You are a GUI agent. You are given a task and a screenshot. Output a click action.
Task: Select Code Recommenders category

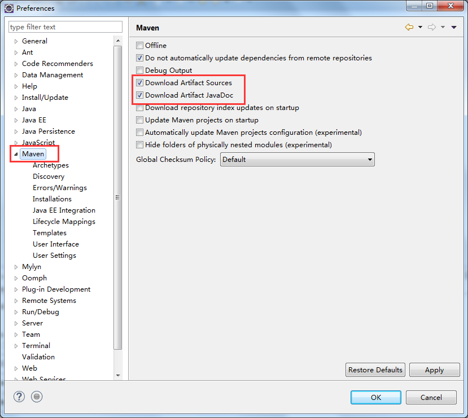click(x=58, y=64)
